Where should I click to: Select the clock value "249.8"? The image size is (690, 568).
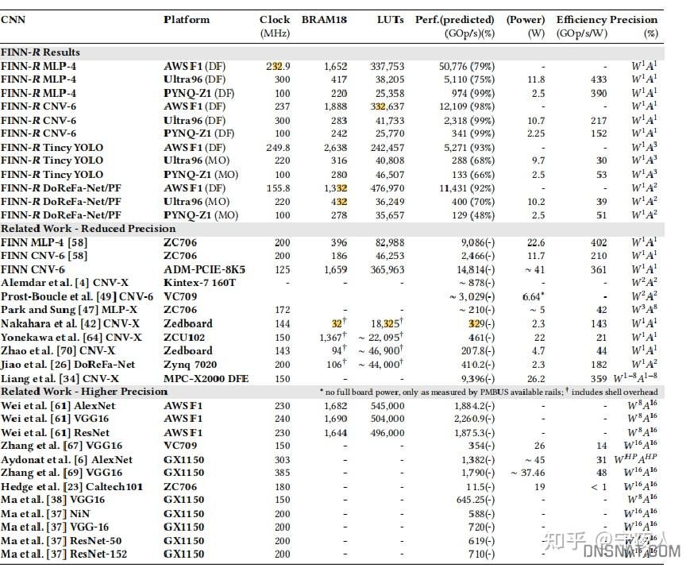coord(278,148)
